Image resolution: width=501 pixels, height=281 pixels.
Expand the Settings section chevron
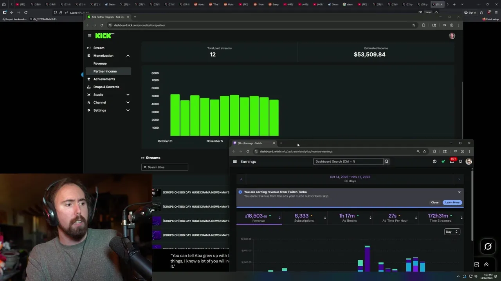click(128, 110)
